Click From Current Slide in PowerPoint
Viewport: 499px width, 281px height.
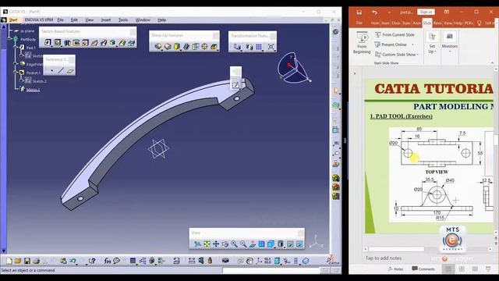[395, 34]
